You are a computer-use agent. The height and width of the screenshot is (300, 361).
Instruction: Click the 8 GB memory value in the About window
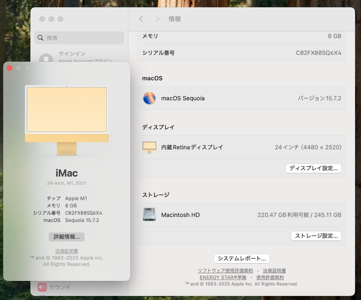point(71,206)
